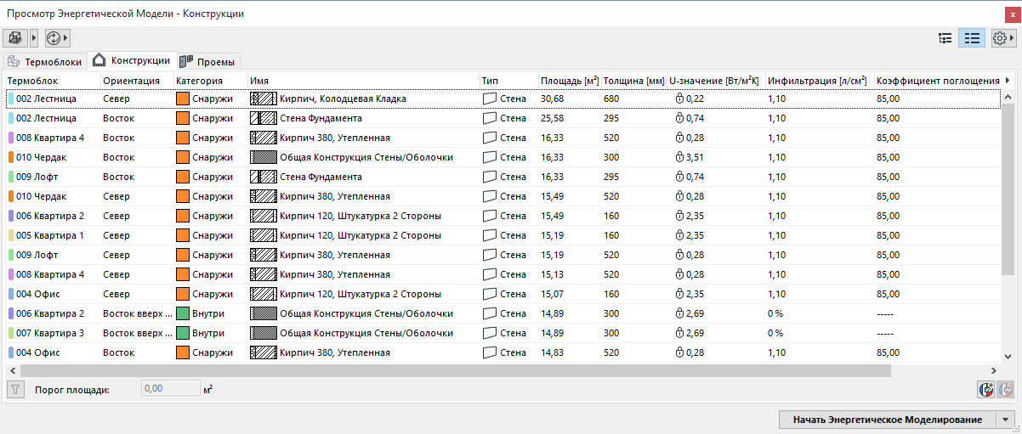The height and width of the screenshot is (434, 1022).
Task: Expand the arrow next to the refresh icon
Action: pos(65,37)
